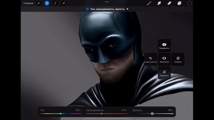Reset values with Сбросить

click(164, 73)
